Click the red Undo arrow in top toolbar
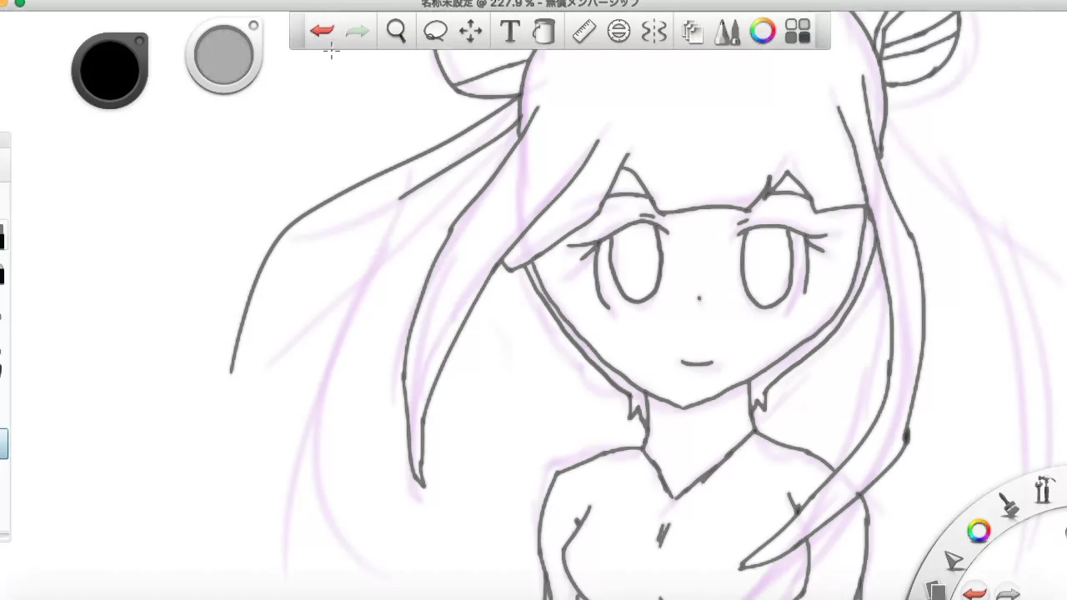Image resolution: width=1067 pixels, height=600 pixels. (322, 32)
